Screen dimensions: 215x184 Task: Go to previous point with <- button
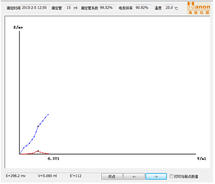pyautogui.click(x=134, y=176)
